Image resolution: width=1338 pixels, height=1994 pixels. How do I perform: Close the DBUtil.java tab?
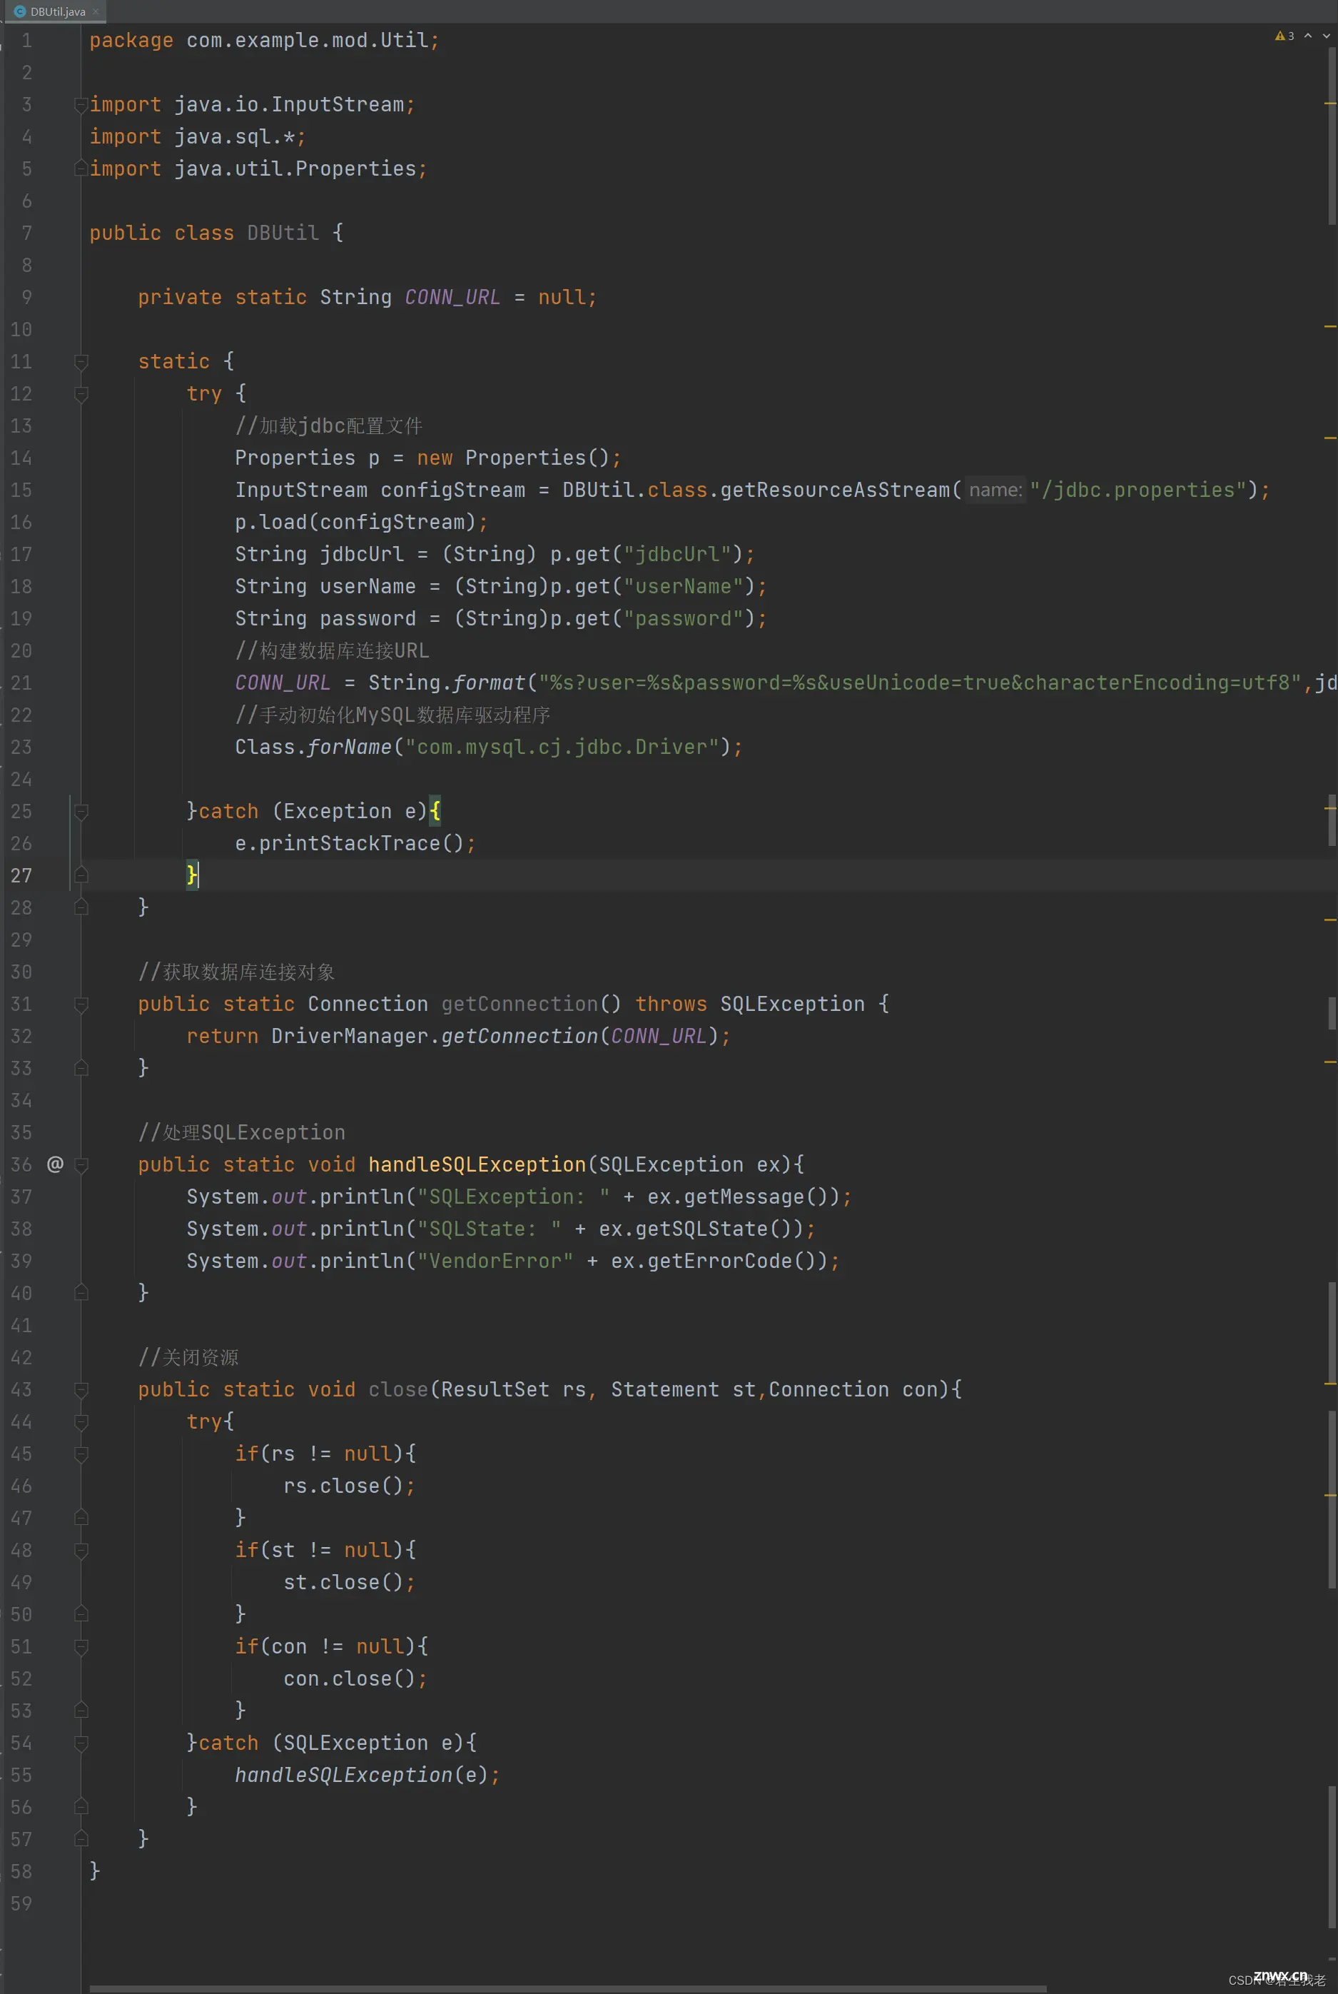click(96, 12)
